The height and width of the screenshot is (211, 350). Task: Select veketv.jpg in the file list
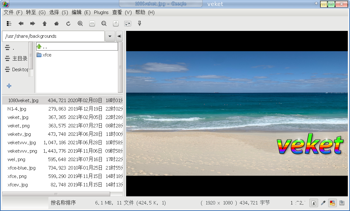coord(62,134)
